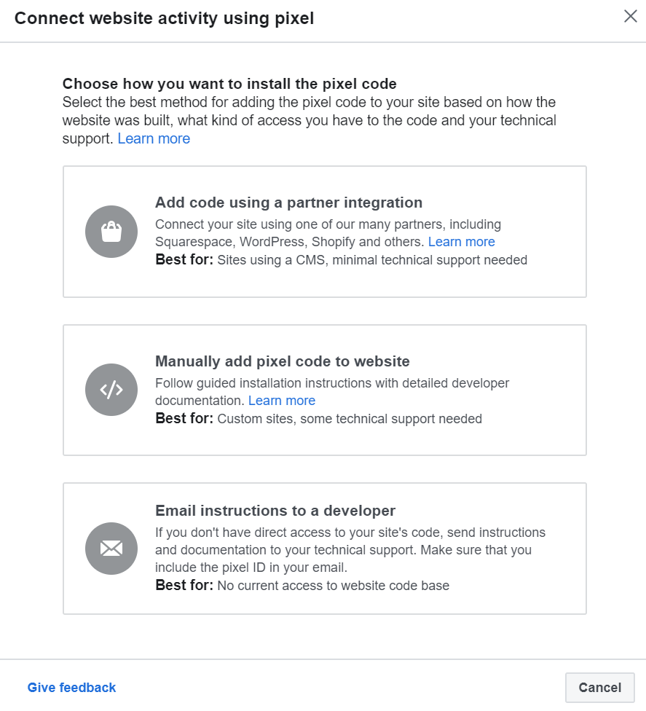
Task: Click 'Best for: No current access' text line
Action: [x=302, y=585]
